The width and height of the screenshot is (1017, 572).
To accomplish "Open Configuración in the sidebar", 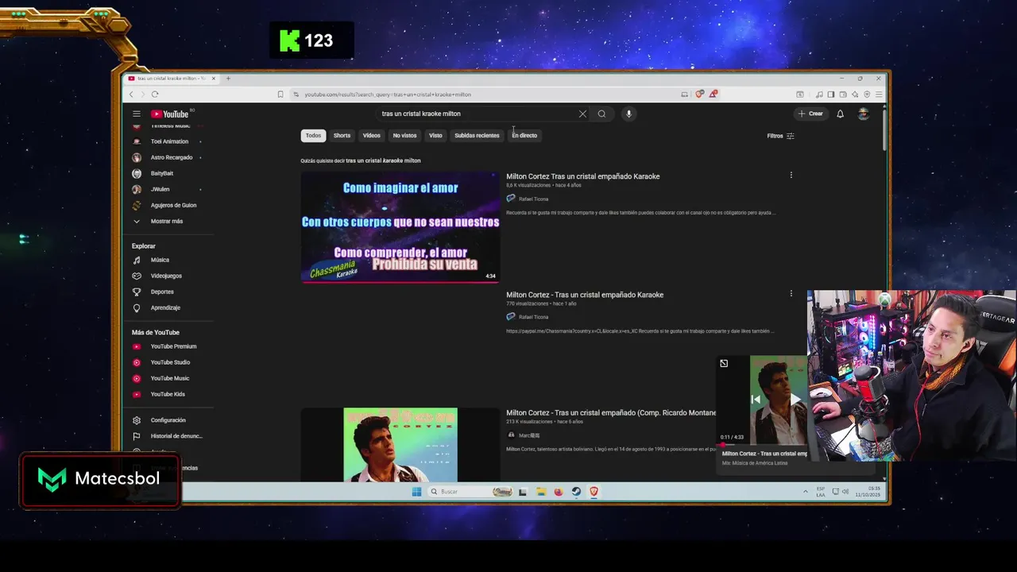I will 168,420.
